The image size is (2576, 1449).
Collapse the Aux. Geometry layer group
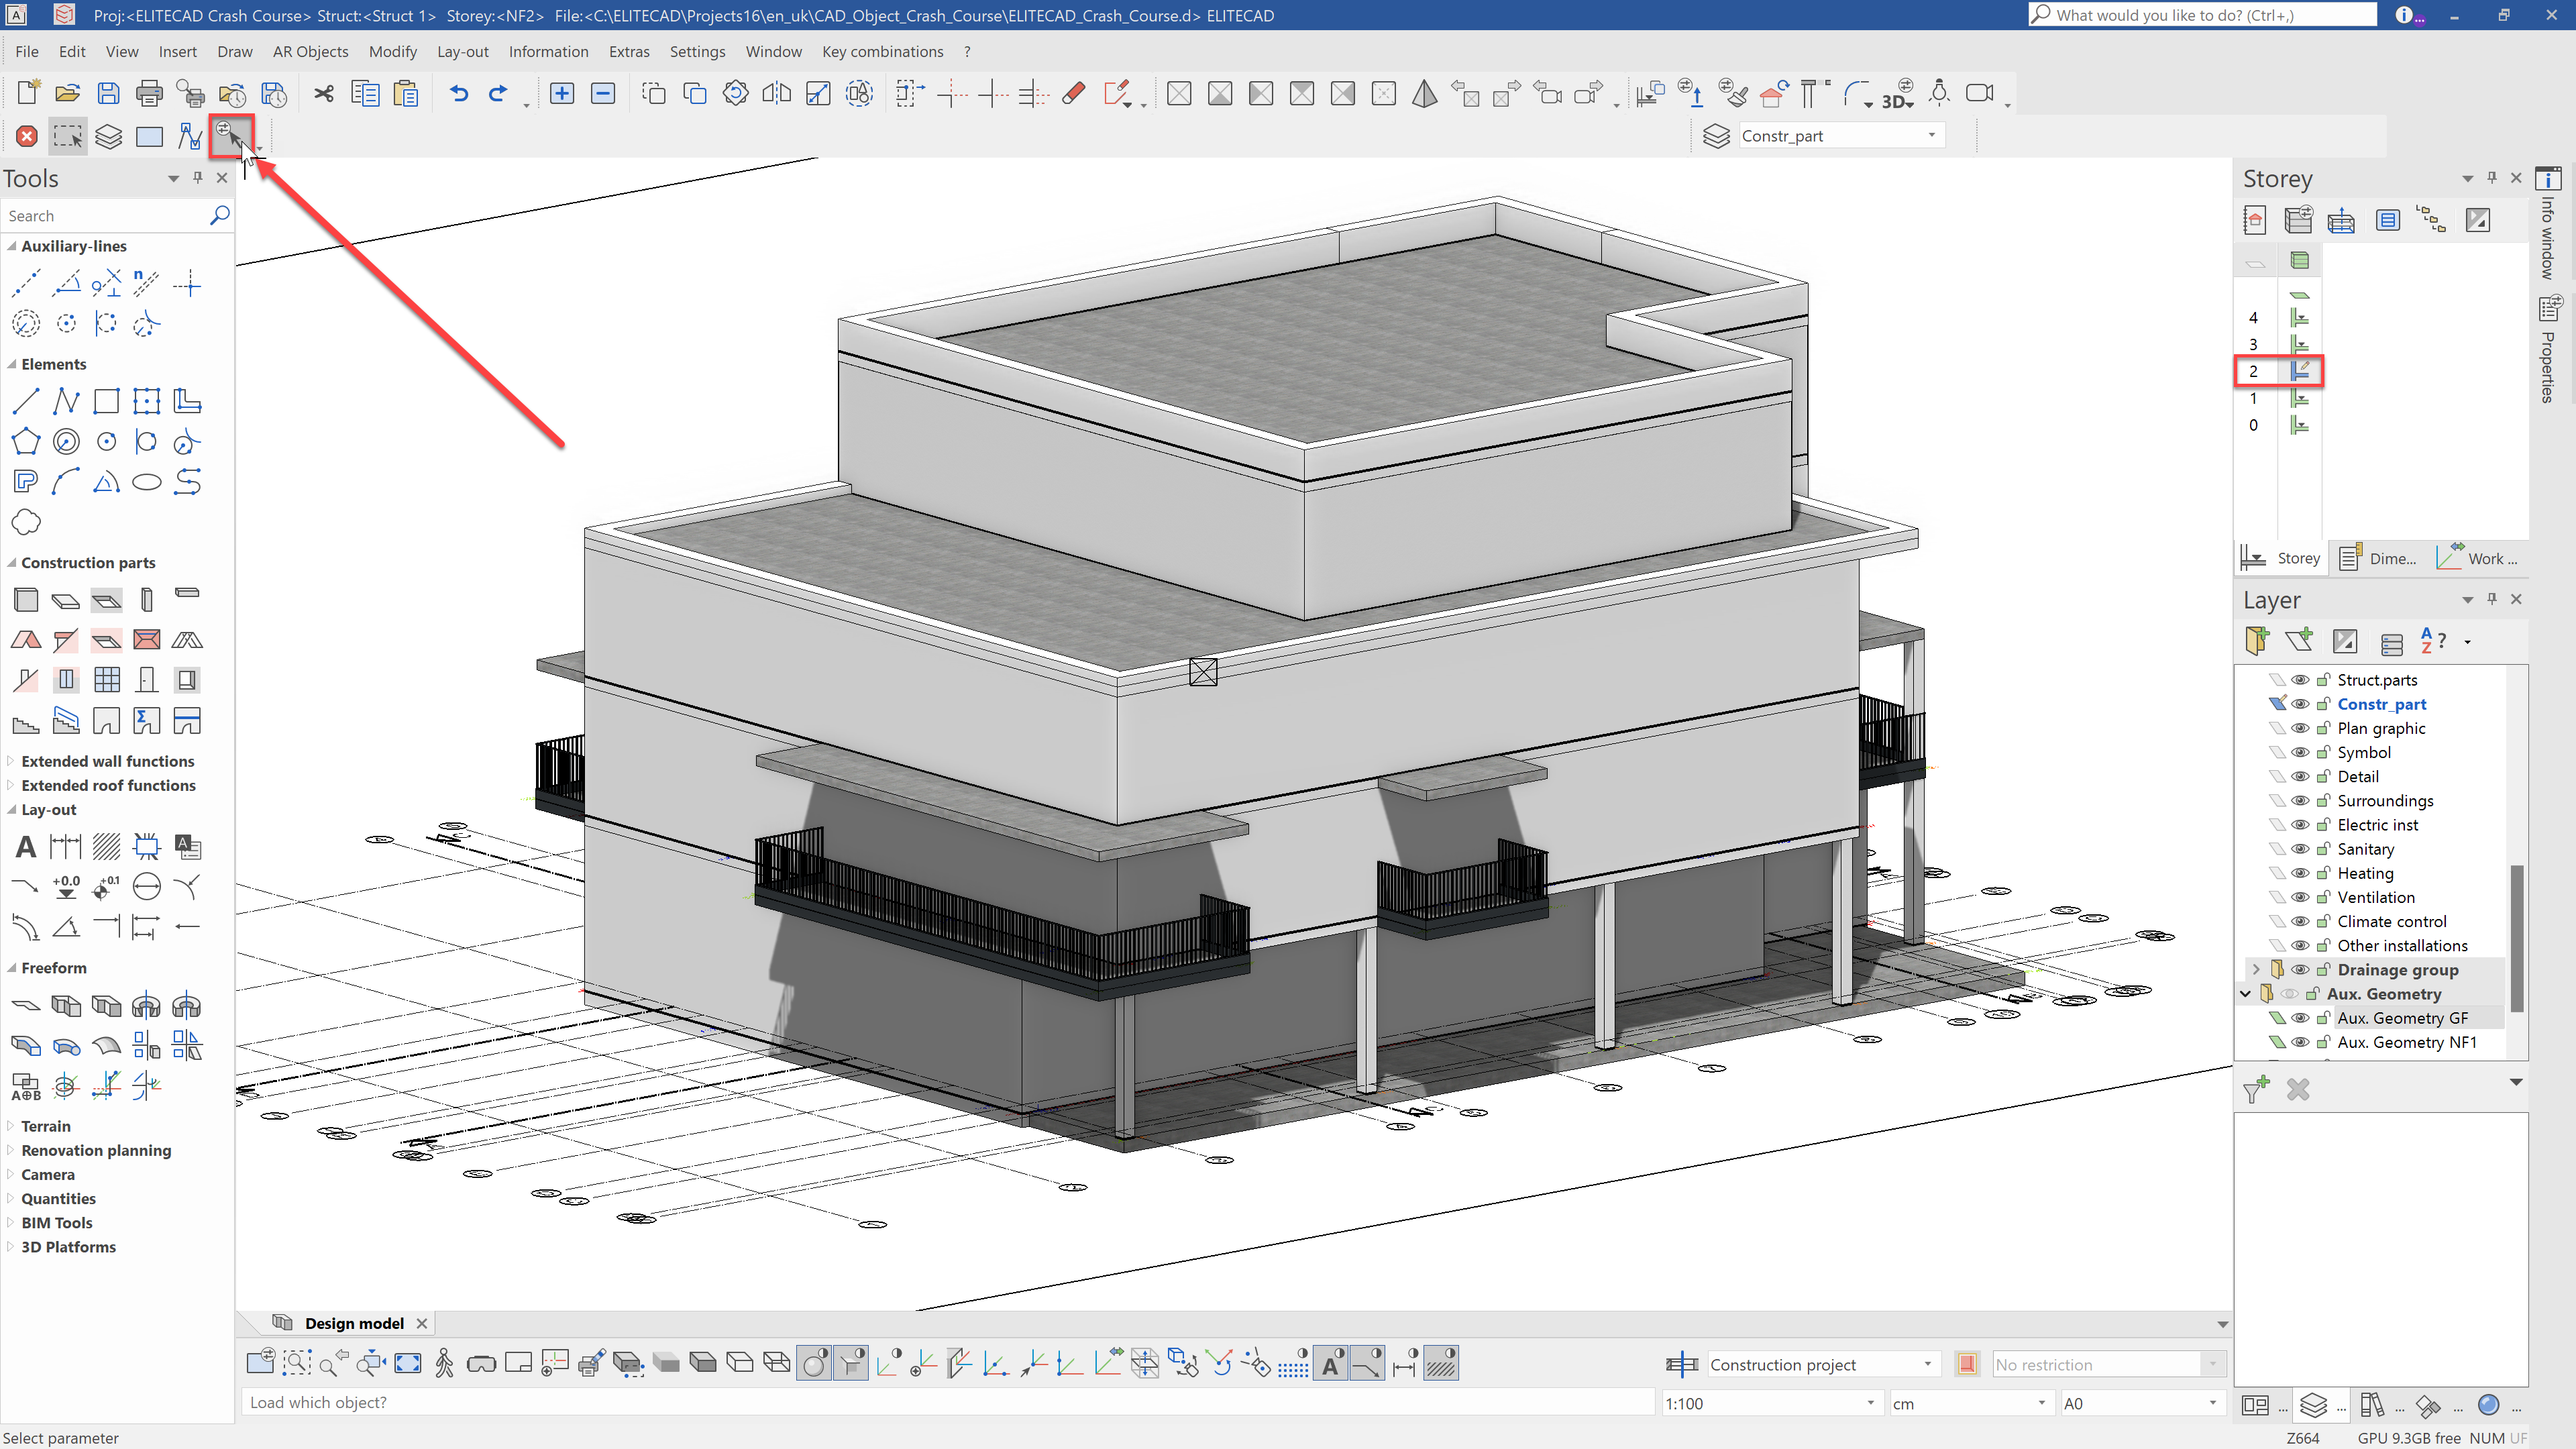pos(2246,993)
